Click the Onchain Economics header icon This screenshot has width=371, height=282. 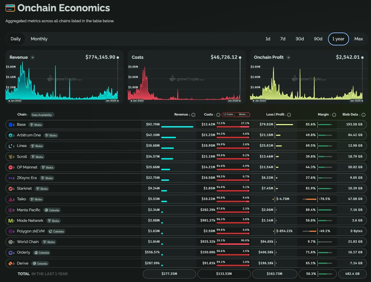pos(10,8)
